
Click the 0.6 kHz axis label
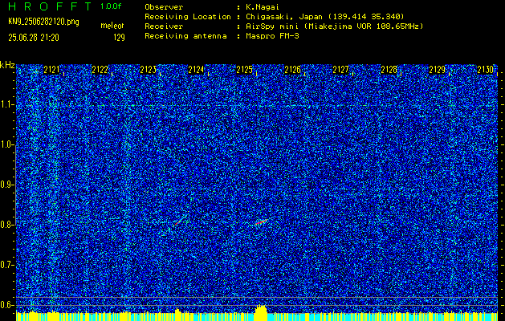click(6, 305)
